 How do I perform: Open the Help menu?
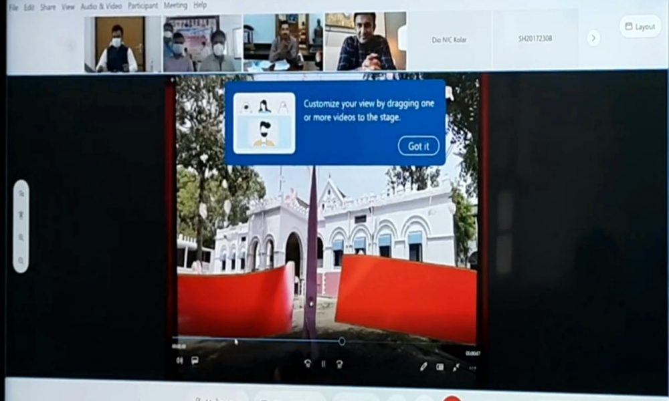(200, 5)
